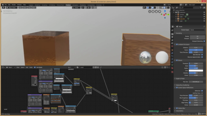Screen dimensions: 207x116
Task: Expand the Subsurface Scattering panel
Action: (x=182, y=85)
